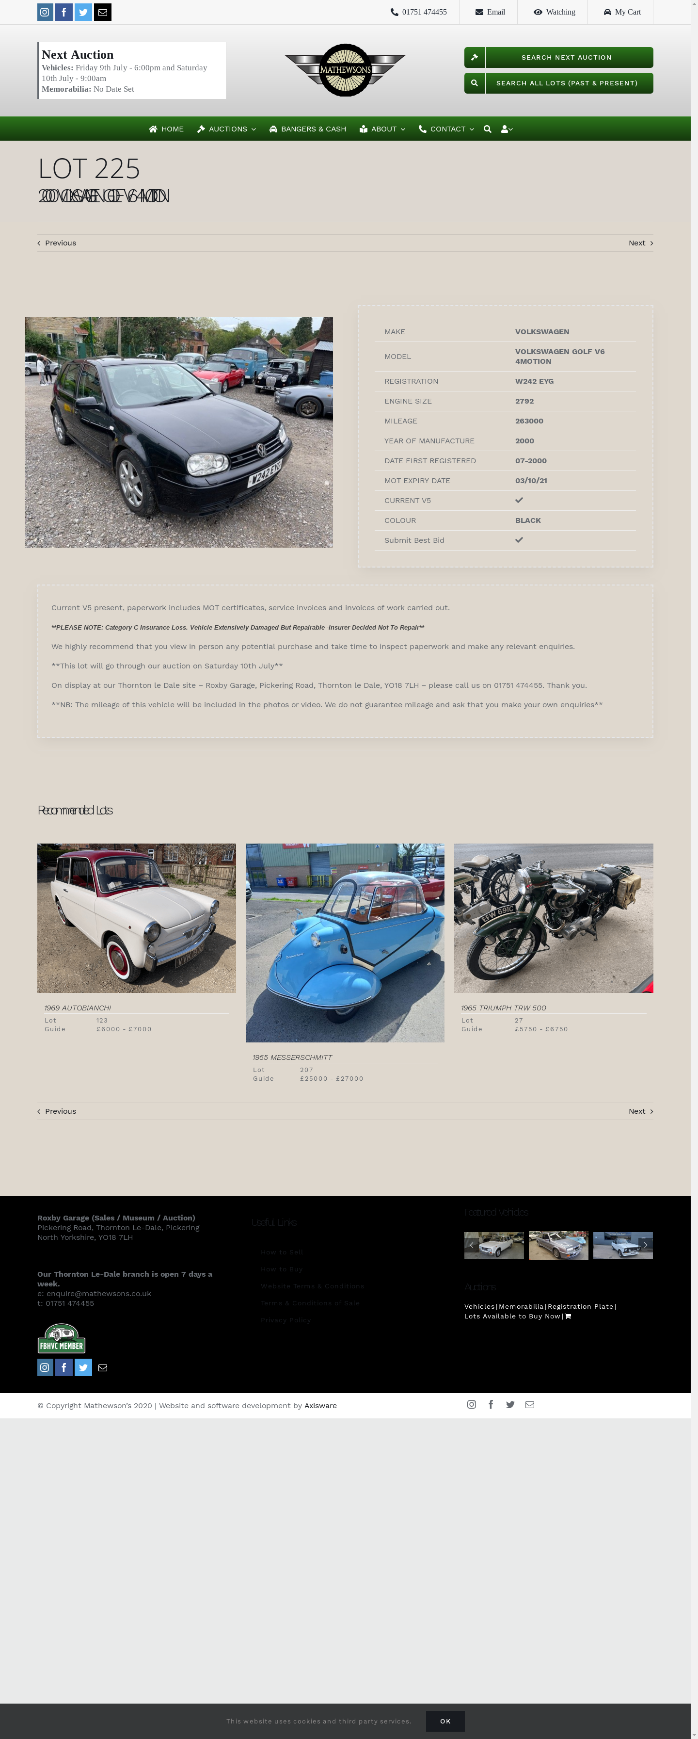Viewport: 698px width, 1739px height.
Task: Go to the Home menu item
Action: click(167, 129)
